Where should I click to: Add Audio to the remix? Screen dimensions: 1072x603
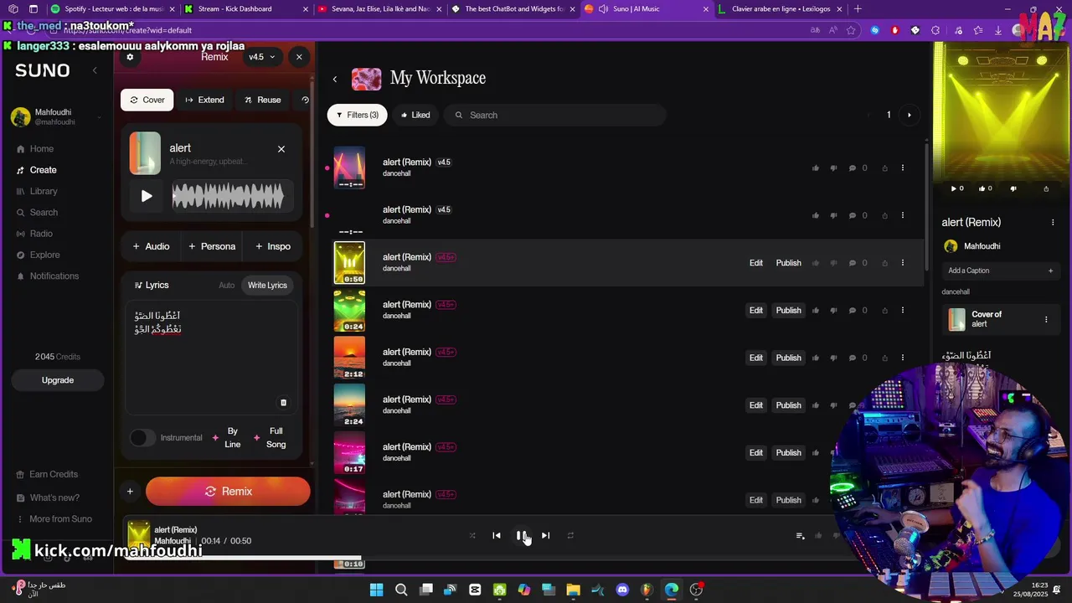pos(151,246)
